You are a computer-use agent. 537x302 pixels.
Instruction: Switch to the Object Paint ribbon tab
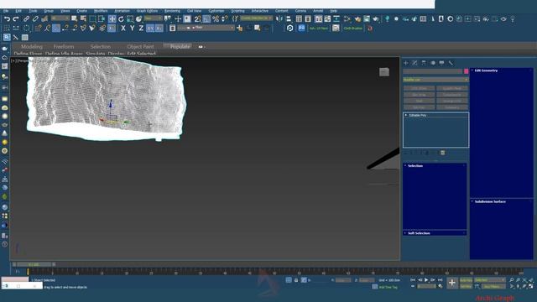140,47
